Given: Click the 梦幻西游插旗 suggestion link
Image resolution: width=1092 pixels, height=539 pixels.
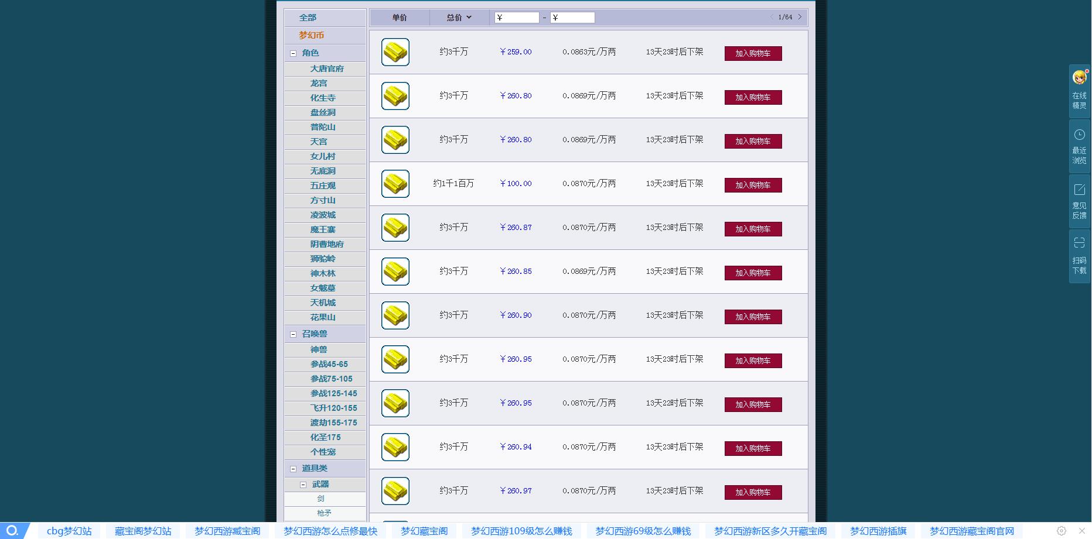Looking at the screenshot, I should [878, 531].
